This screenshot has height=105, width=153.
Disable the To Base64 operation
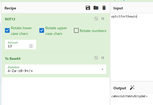(x=96, y=58)
